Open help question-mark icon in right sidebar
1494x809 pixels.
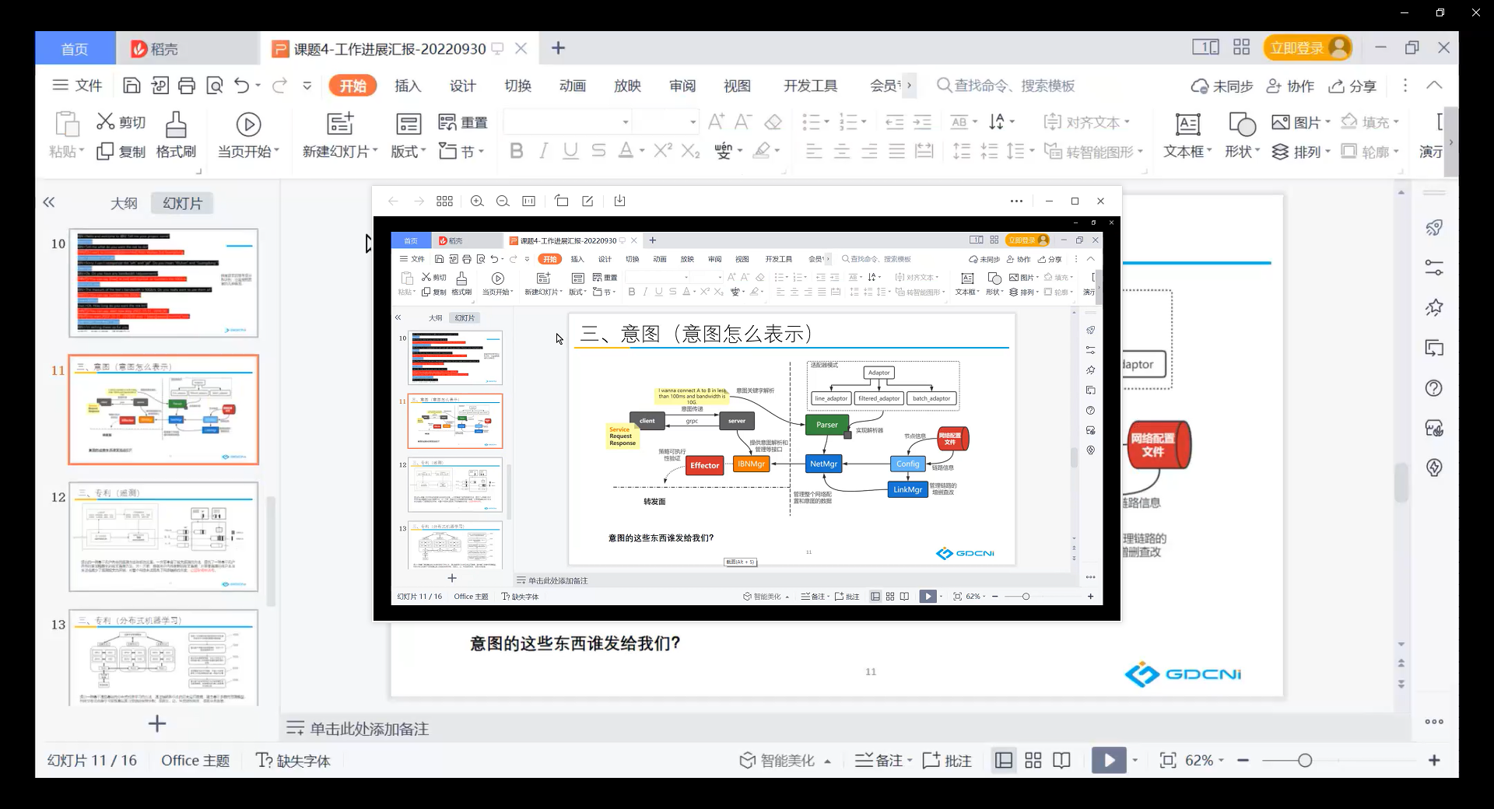[x=1434, y=388]
